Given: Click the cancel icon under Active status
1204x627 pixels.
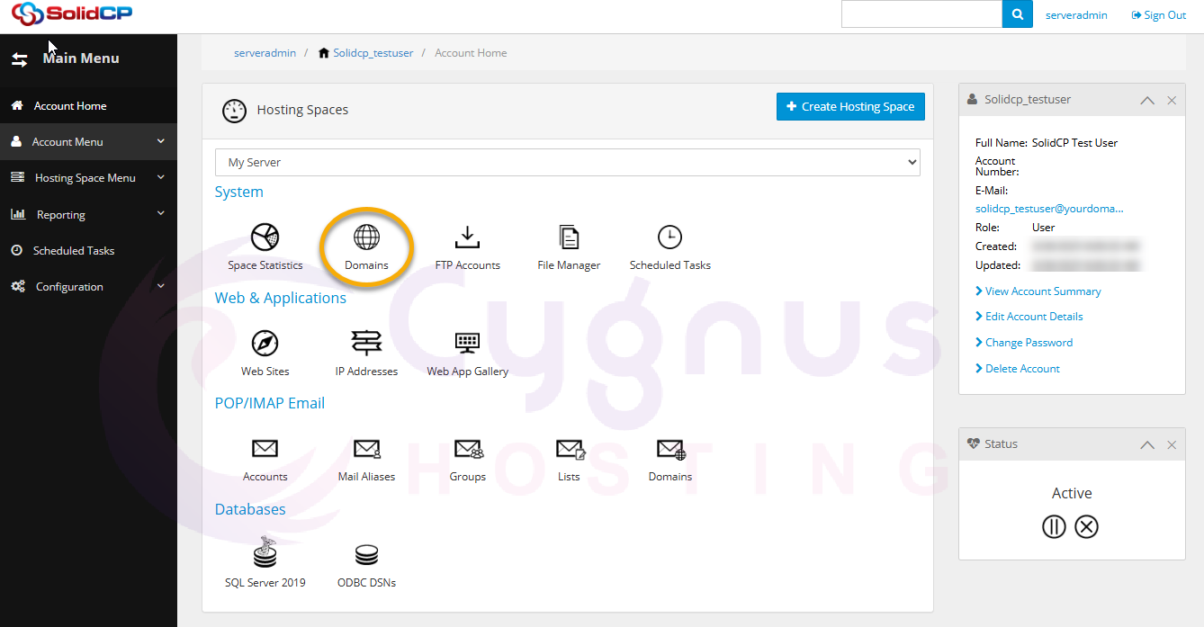Looking at the screenshot, I should pos(1087,527).
